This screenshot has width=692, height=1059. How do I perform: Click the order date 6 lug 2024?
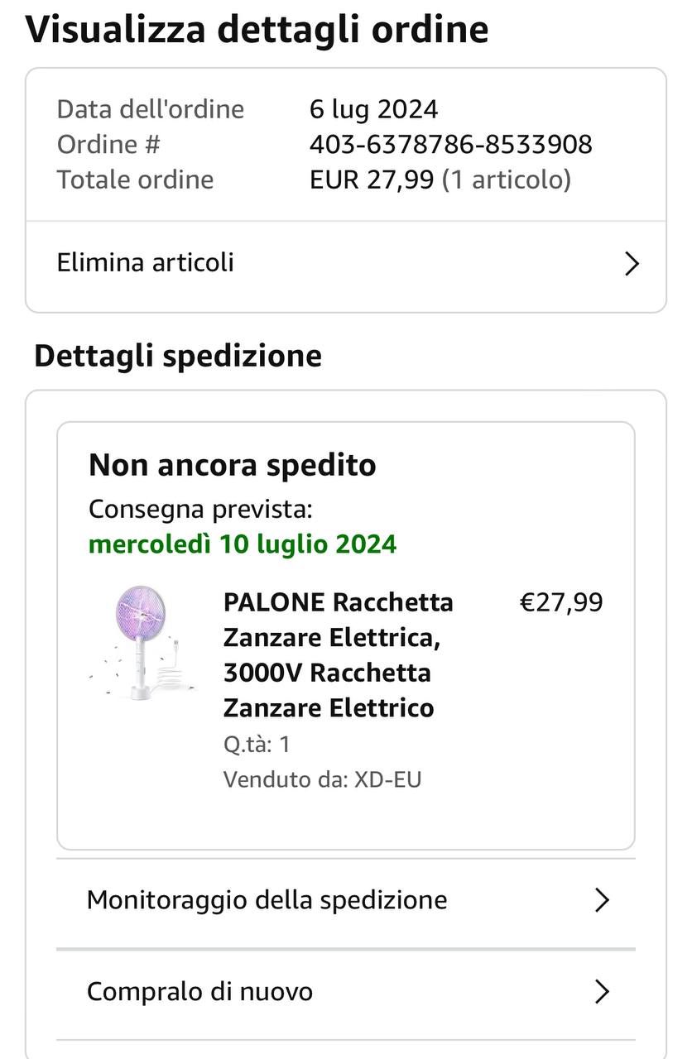[373, 109]
